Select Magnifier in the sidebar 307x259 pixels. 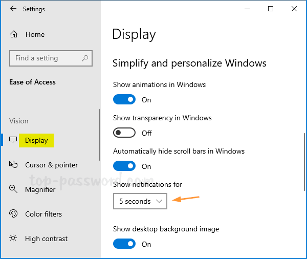[x=40, y=189]
